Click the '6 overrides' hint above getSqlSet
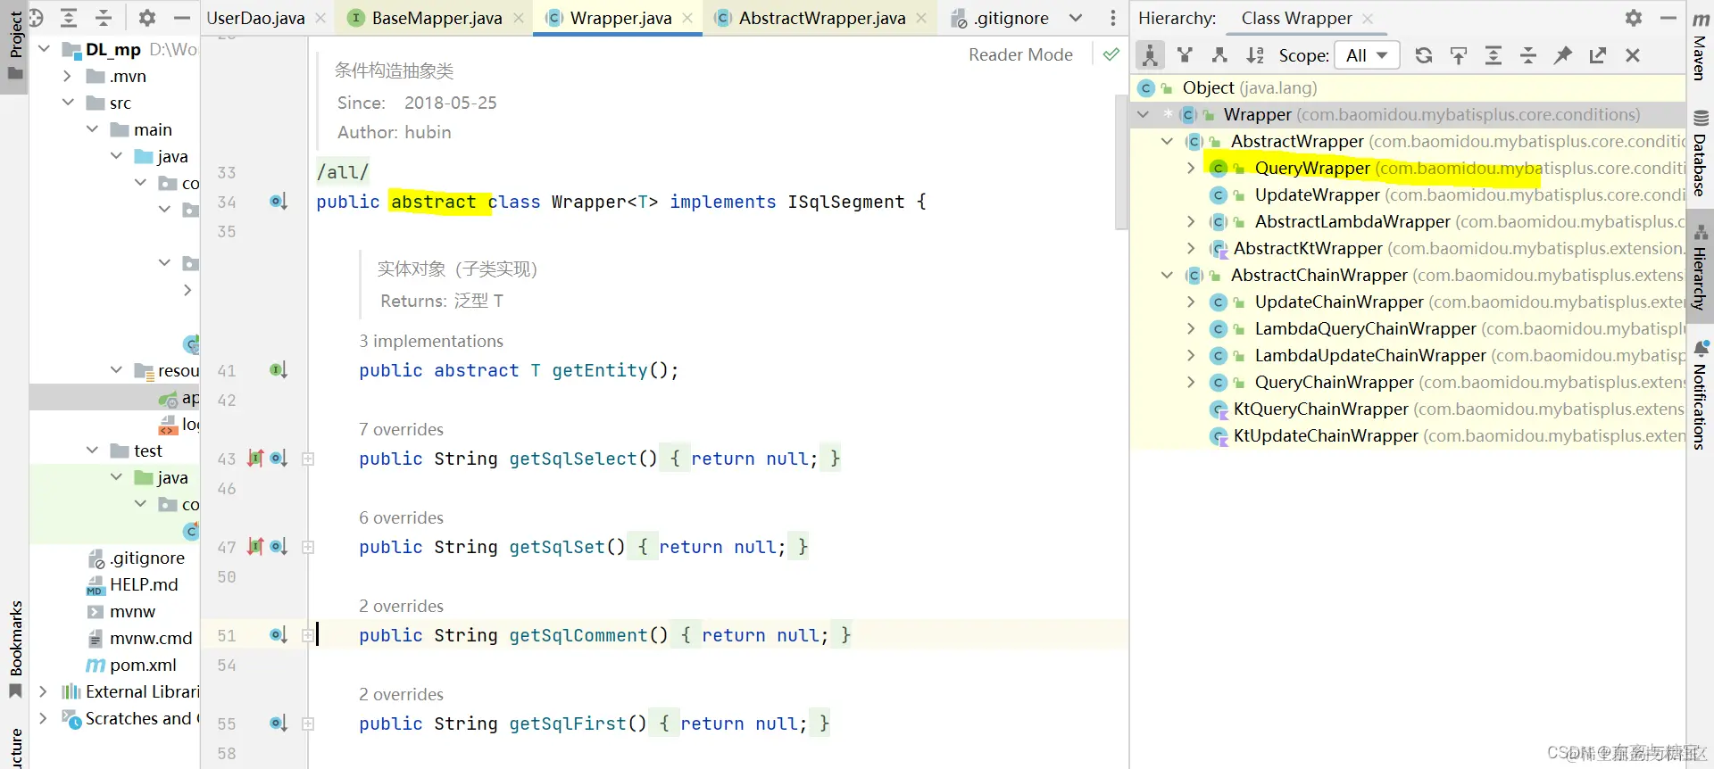1714x769 pixels. tap(401, 517)
